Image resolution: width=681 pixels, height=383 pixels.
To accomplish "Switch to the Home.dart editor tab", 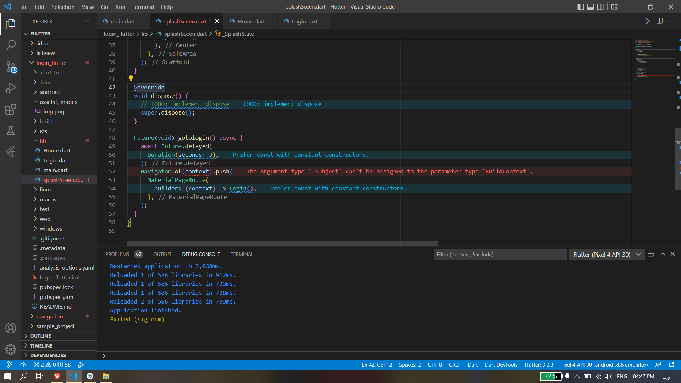I will 250,21.
